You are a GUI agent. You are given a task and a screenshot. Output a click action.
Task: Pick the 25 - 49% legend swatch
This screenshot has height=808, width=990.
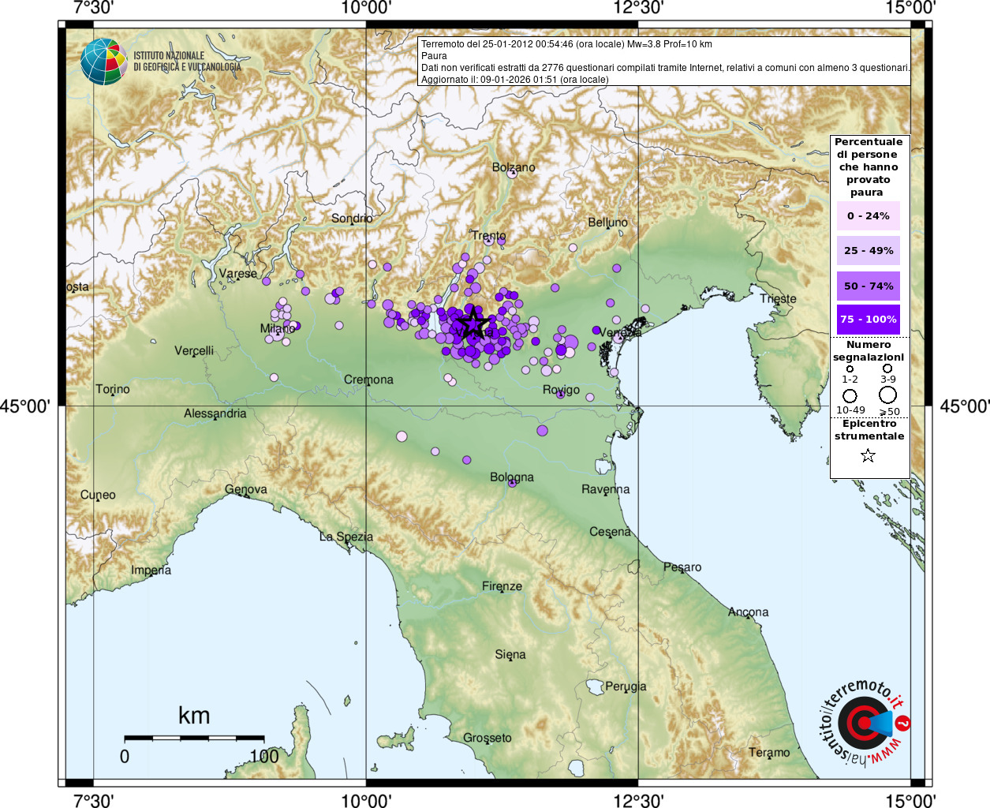tap(868, 250)
